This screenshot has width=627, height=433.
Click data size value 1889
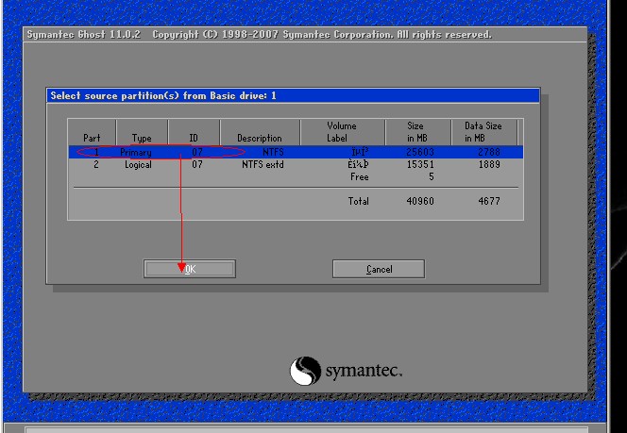coord(489,164)
